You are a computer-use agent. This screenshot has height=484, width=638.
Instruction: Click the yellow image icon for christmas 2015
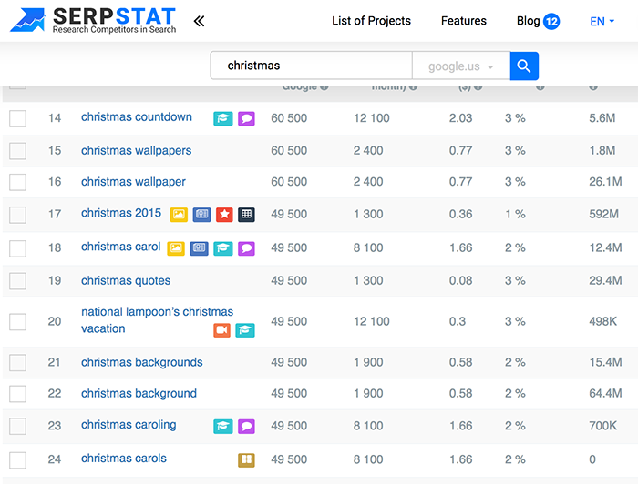(x=179, y=215)
